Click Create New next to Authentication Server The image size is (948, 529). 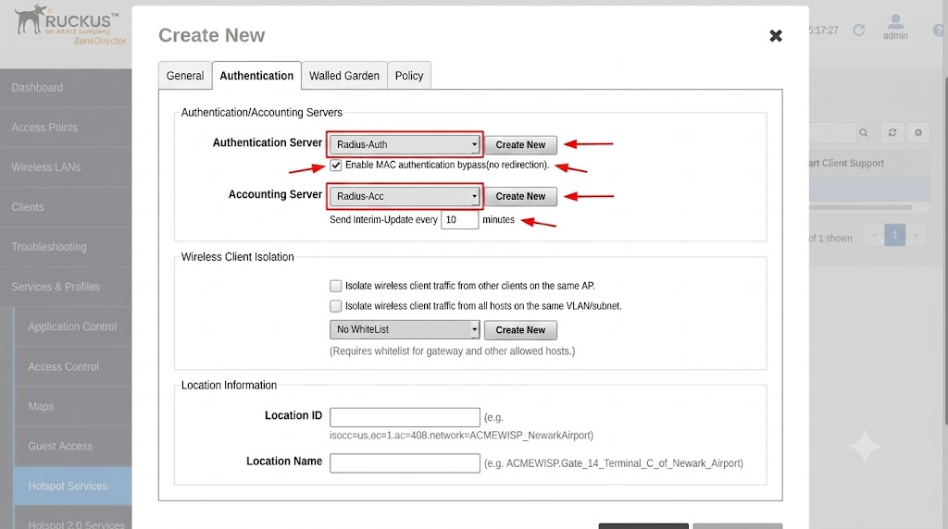click(520, 145)
